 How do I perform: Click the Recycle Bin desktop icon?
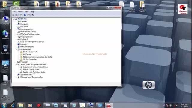[5, 49]
